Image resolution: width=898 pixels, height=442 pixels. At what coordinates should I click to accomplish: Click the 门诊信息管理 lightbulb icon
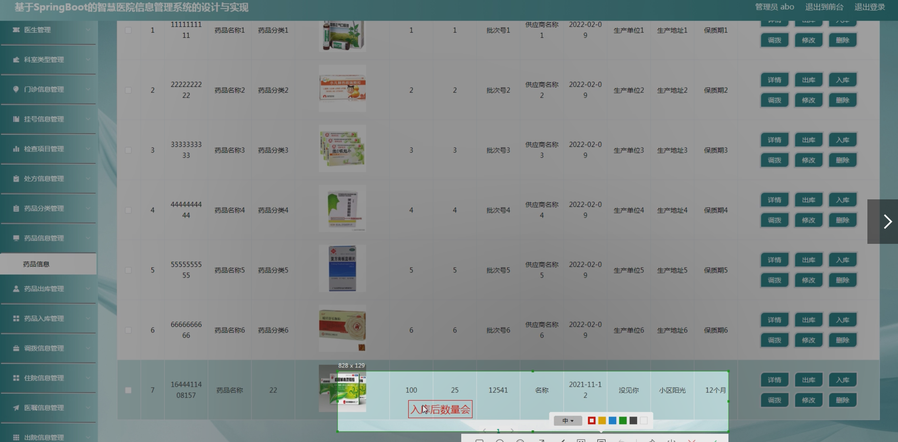click(16, 89)
